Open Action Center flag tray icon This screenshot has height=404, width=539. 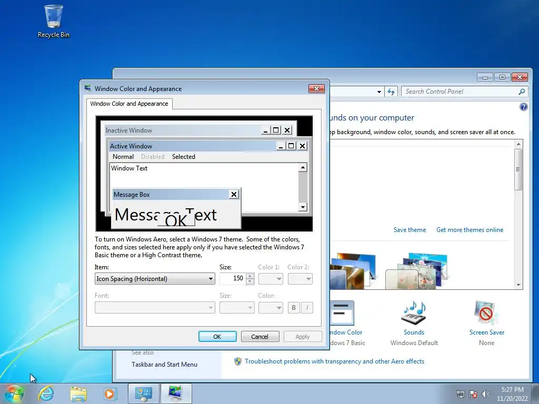pos(473,394)
